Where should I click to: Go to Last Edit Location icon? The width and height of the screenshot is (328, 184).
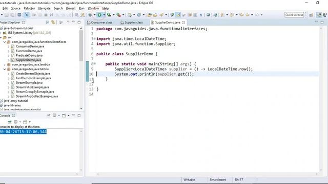tap(241, 15)
